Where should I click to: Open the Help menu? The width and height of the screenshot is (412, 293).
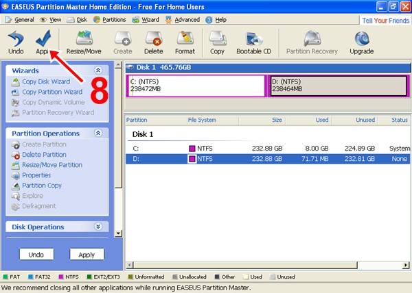(x=216, y=20)
